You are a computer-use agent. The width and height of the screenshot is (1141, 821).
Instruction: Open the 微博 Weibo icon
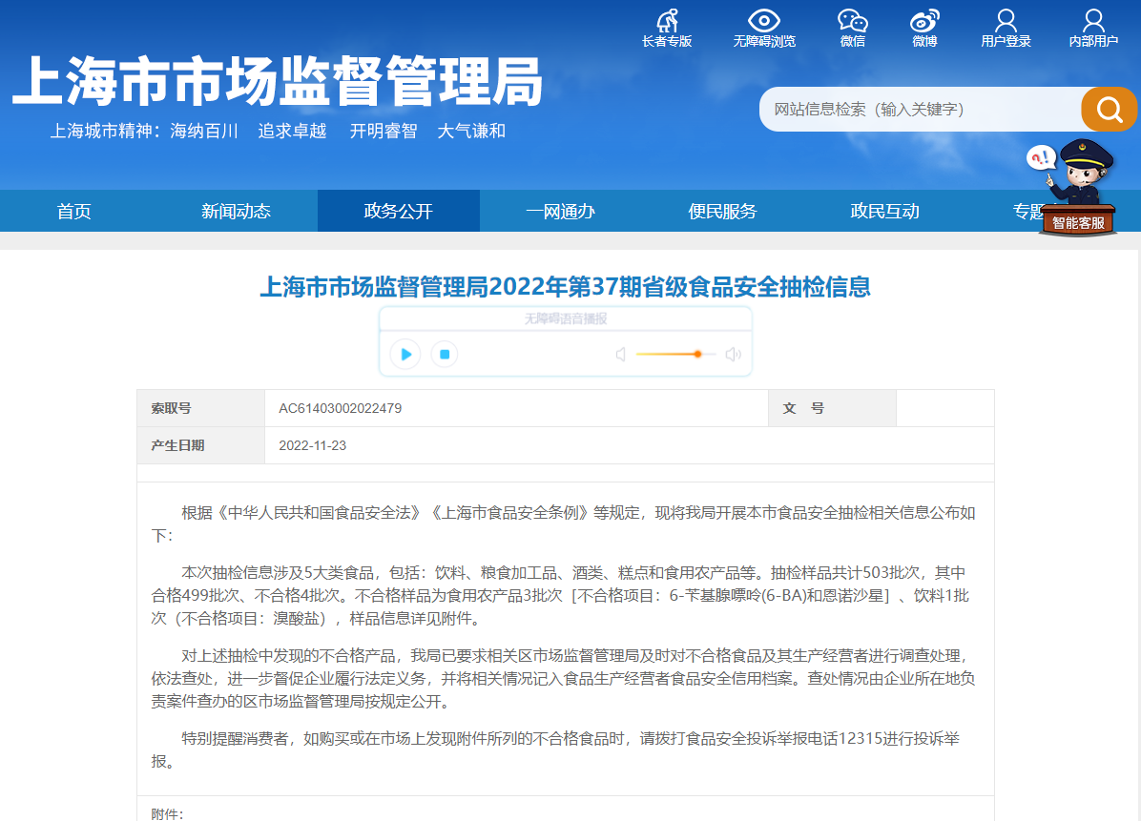point(923,21)
